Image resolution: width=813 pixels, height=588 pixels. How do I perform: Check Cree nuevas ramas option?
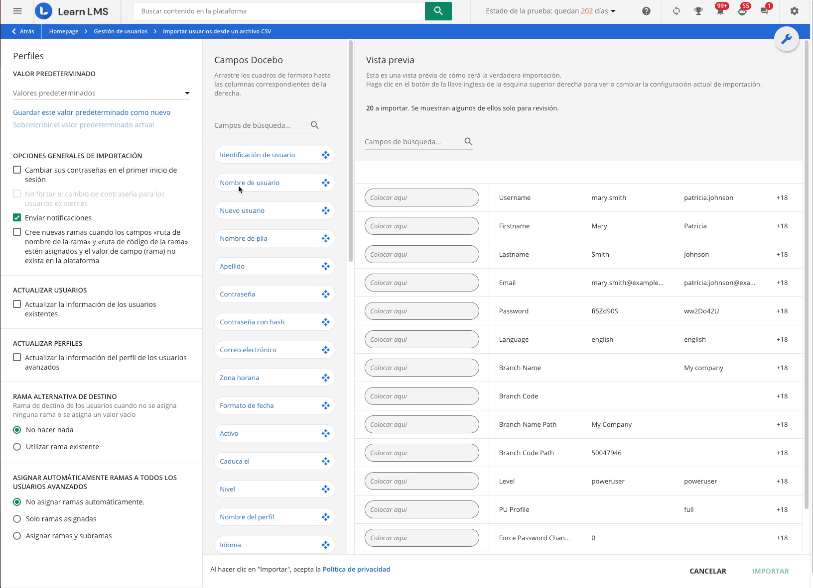pyautogui.click(x=17, y=232)
